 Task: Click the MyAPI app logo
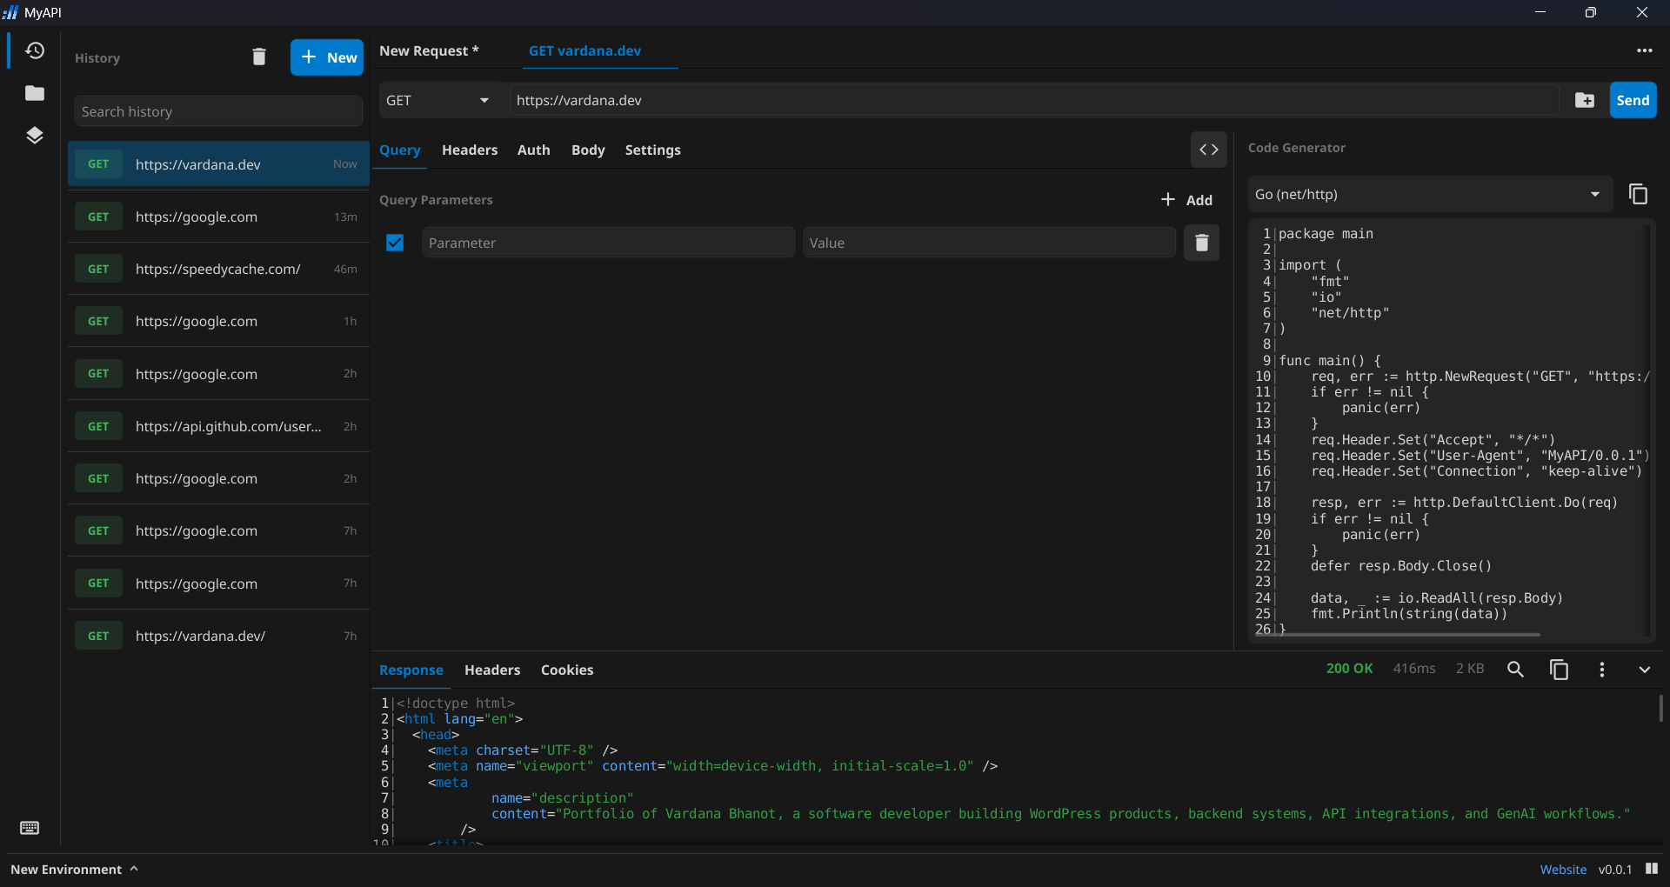click(x=10, y=12)
